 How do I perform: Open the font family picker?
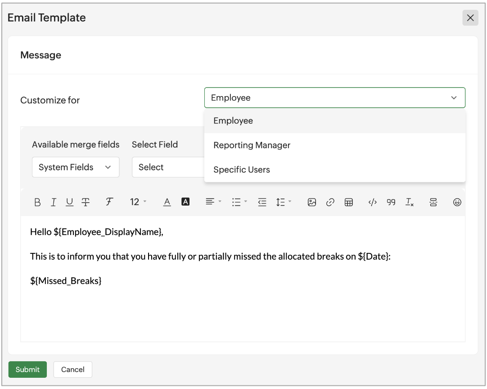point(109,203)
